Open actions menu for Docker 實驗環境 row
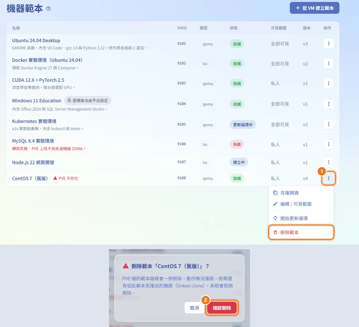This screenshot has height=327, width=359. (x=329, y=63)
